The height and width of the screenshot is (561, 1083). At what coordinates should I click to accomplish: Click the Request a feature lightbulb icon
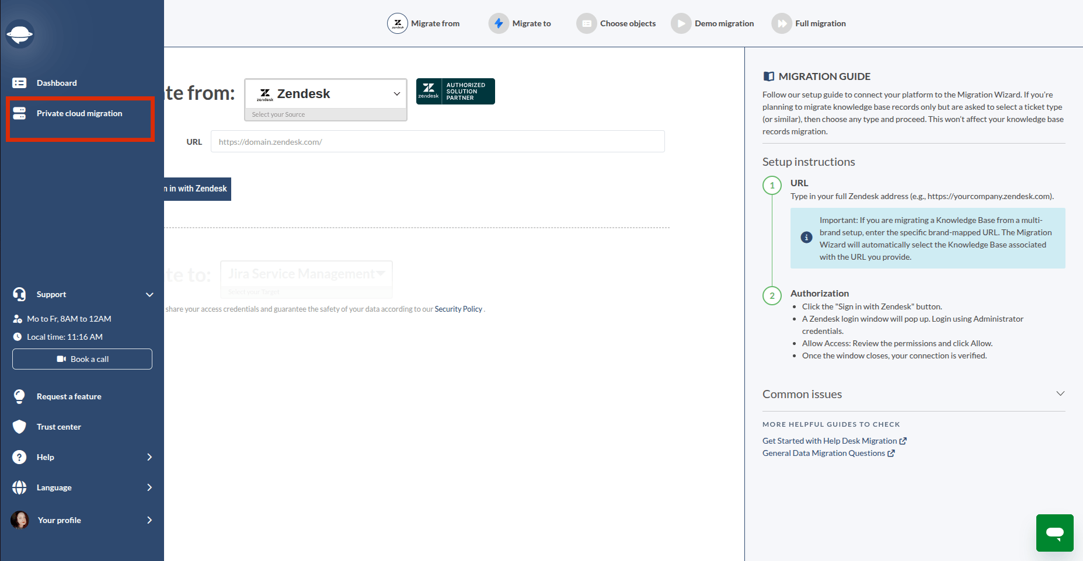pyautogui.click(x=19, y=396)
